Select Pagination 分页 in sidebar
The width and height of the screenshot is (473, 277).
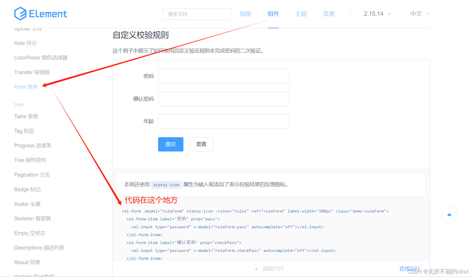coord(32,175)
